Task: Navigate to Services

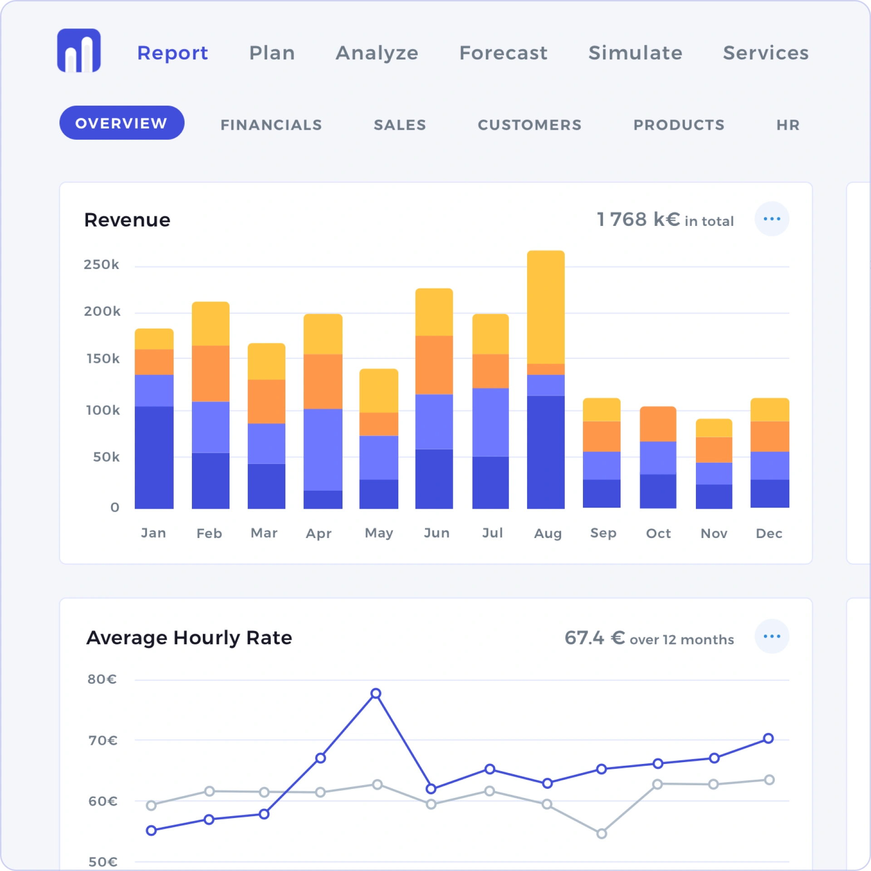Action: pyautogui.click(x=765, y=53)
